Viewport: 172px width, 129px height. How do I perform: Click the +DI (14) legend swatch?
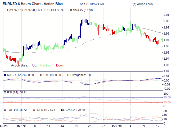coord(5,110)
